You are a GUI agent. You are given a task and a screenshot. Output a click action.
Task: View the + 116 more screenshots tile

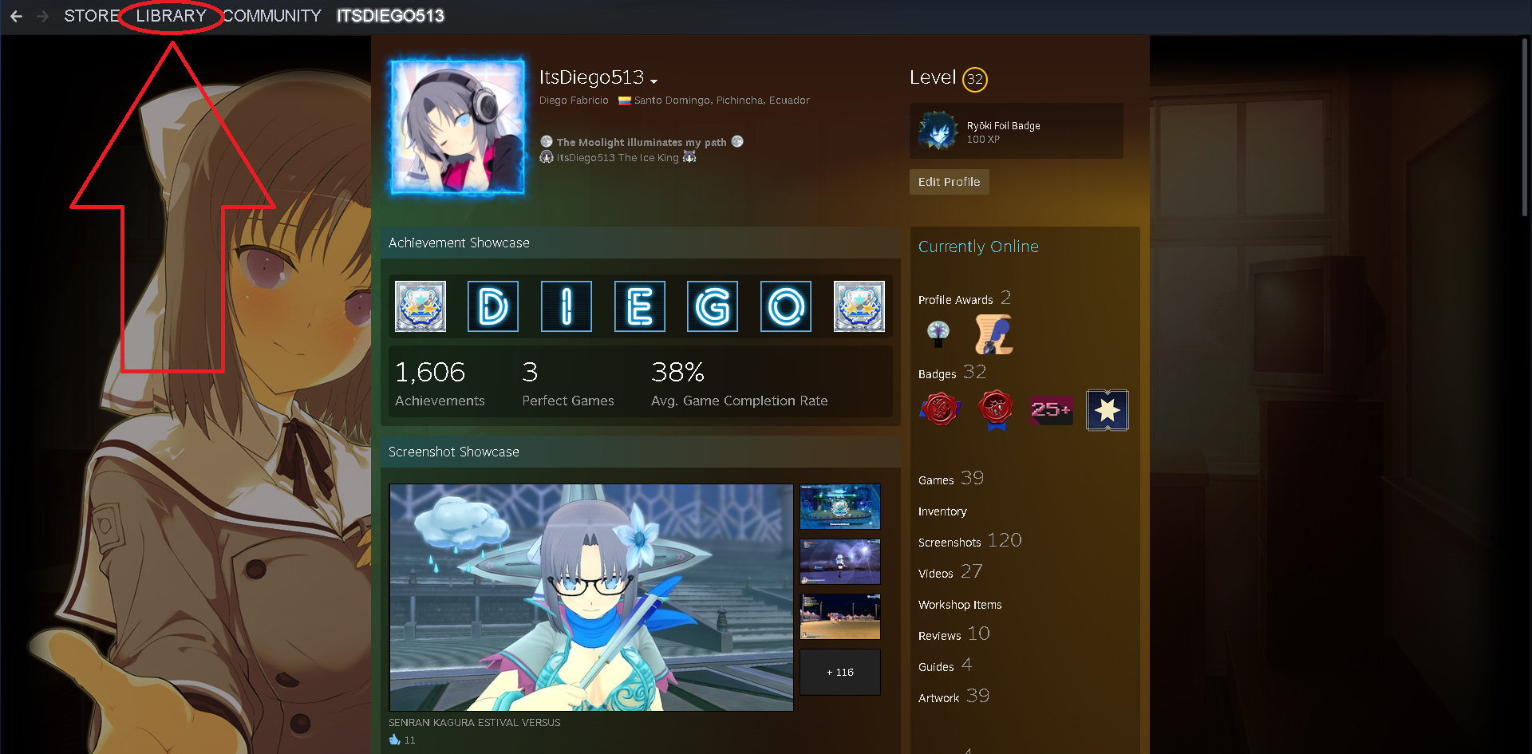[840, 672]
